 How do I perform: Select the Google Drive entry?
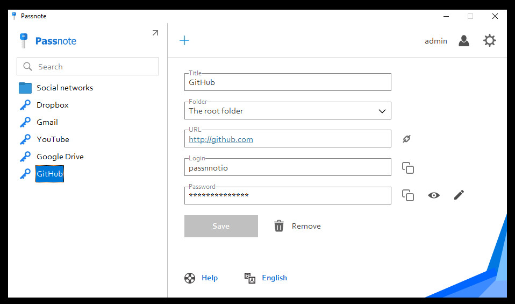60,157
